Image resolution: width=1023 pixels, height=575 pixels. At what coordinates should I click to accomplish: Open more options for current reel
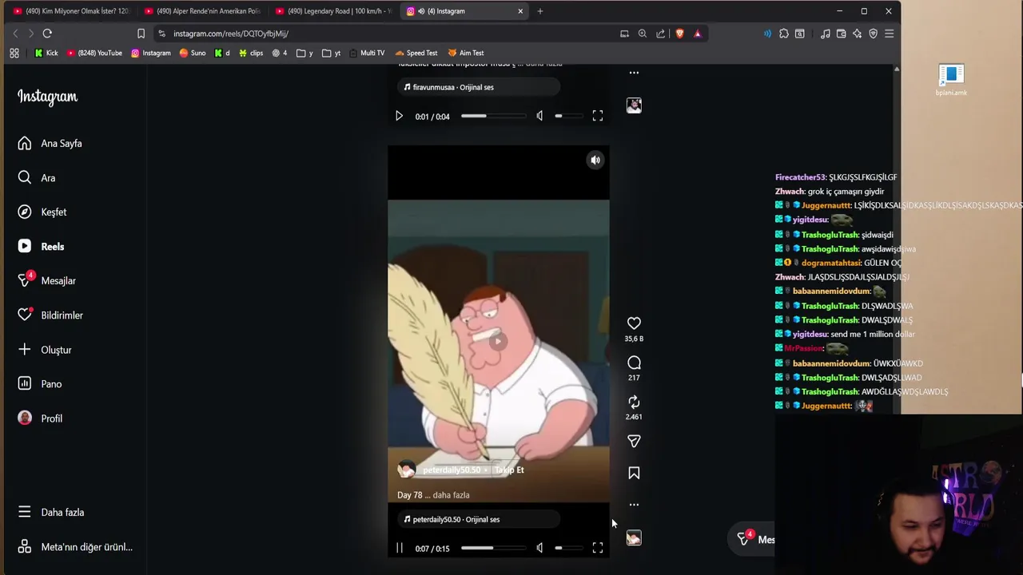634,505
